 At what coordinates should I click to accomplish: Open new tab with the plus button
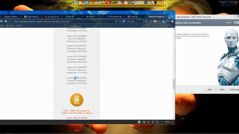click(x=172, y=16)
